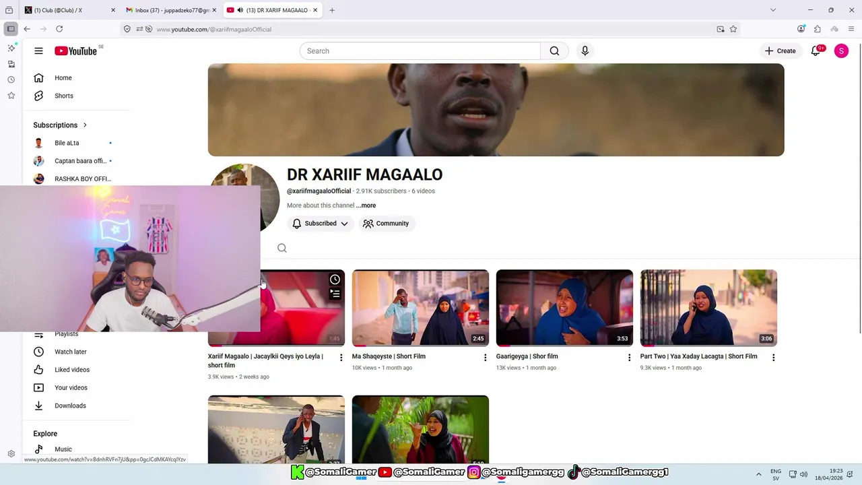The image size is (862, 485).
Task: Toggle the browser sidebar button
Action: coord(11,29)
